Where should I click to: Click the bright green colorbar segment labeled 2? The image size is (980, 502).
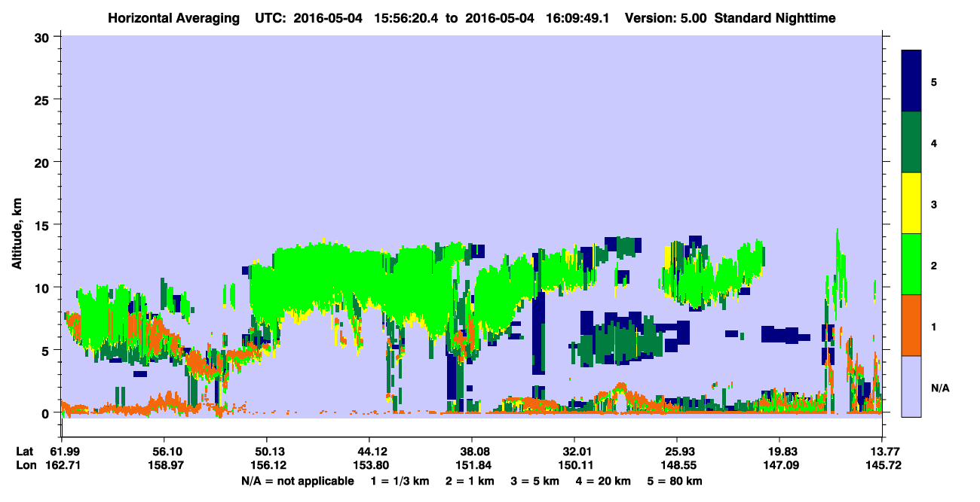pos(911,264)
